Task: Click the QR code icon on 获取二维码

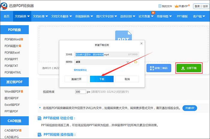Action: [152, 68]
